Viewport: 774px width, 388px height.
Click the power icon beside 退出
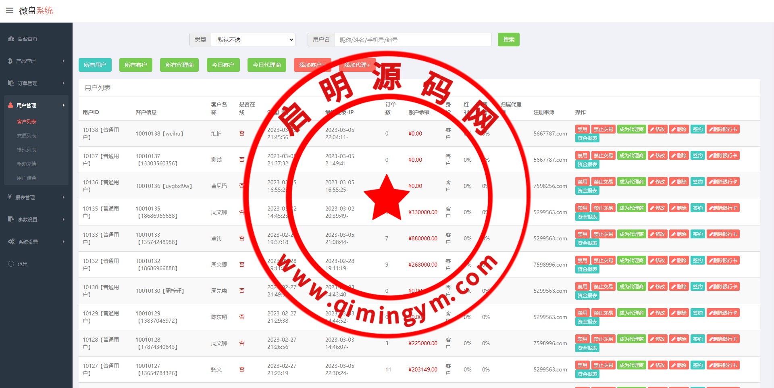click(x=11, y=264)
